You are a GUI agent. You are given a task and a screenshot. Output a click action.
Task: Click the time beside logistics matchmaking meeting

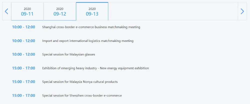click(x=23, y=41)
